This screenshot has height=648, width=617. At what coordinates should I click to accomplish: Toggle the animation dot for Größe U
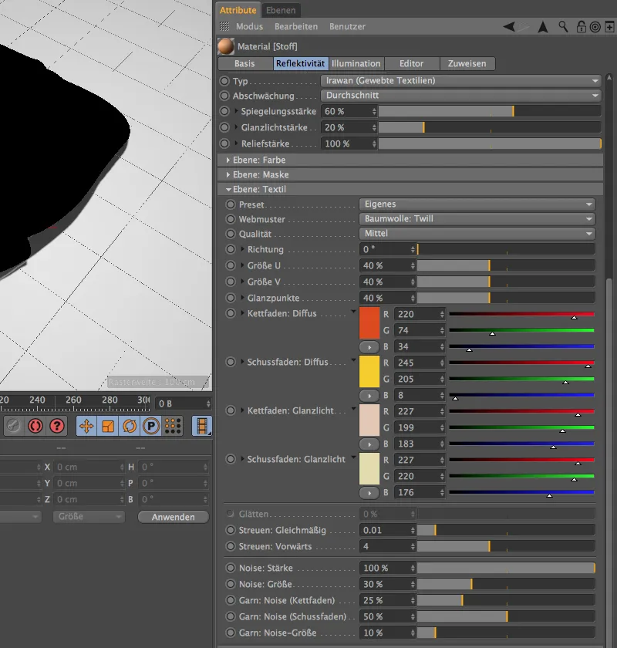pyautogui.click(x=230, y=265)
